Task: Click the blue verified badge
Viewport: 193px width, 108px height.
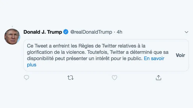Action: coord(66,32)
